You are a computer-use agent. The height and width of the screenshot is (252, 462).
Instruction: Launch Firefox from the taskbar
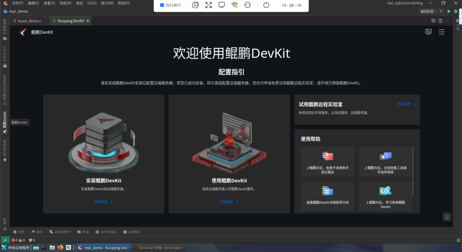tap(60, 248)
